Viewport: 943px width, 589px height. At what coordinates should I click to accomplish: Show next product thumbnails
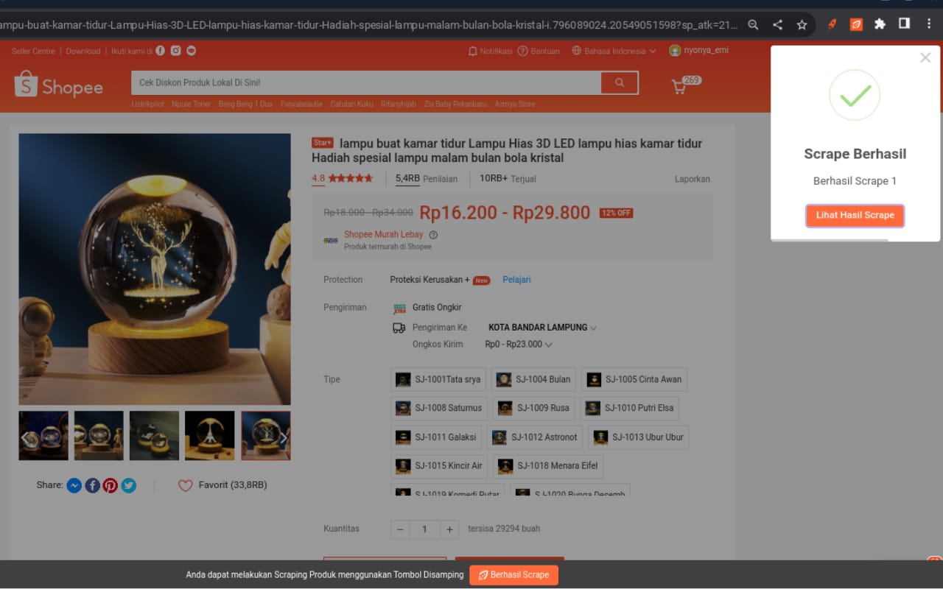pyautogui.click(x=284, y=437)
